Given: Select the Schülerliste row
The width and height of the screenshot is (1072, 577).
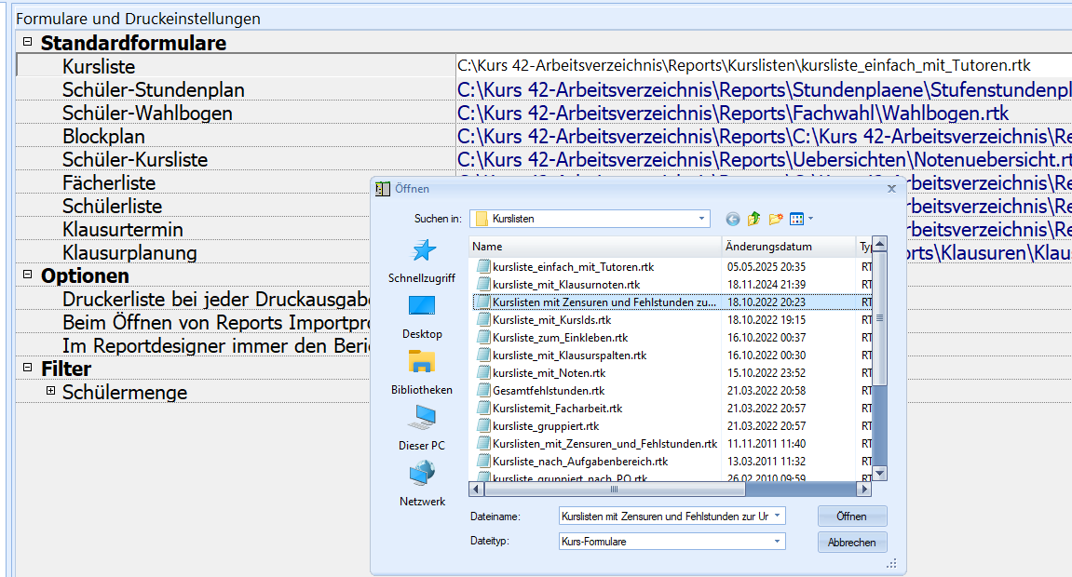Looking at the screenshot, I should pyautogui.click(x=194, y=206).
